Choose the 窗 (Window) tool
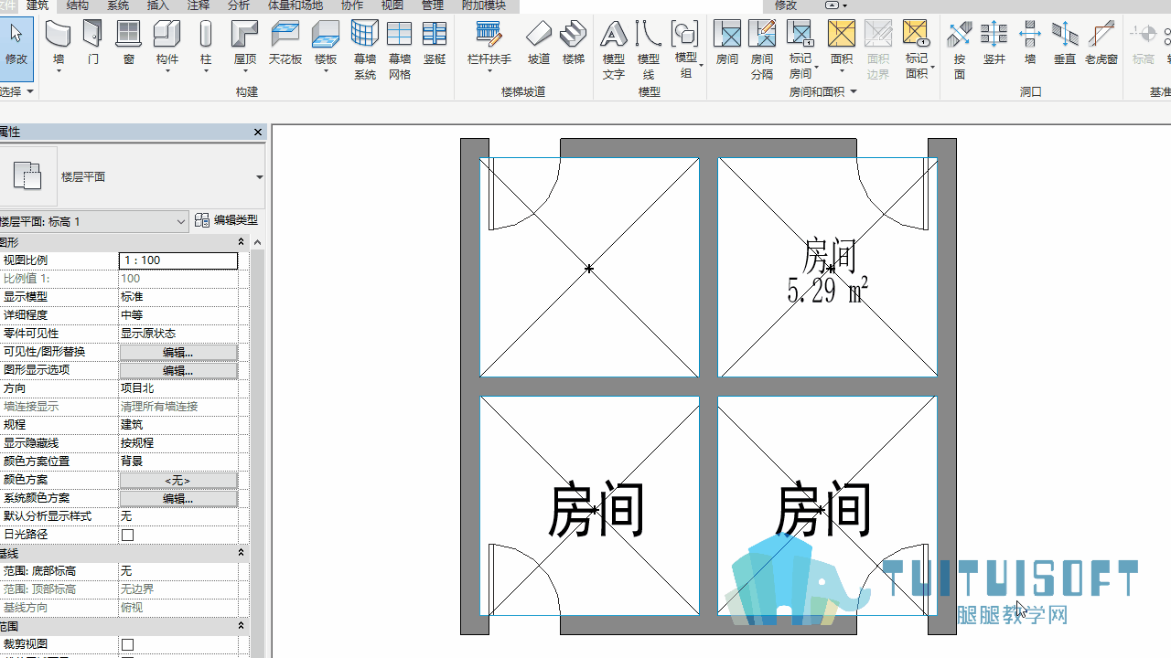 tap(129, 44)
